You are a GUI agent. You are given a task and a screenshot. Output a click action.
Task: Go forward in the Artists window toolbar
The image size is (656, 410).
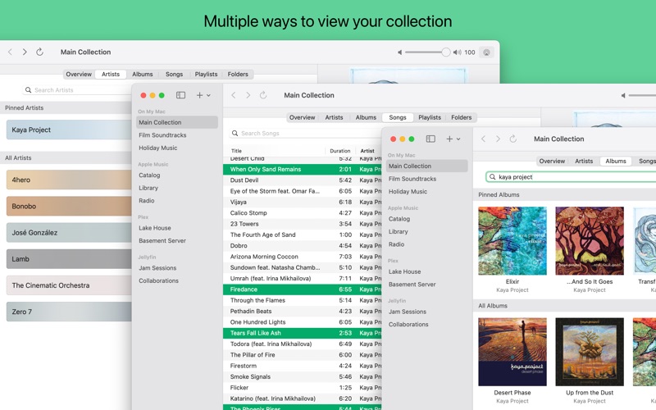click(x=25, y=52)
